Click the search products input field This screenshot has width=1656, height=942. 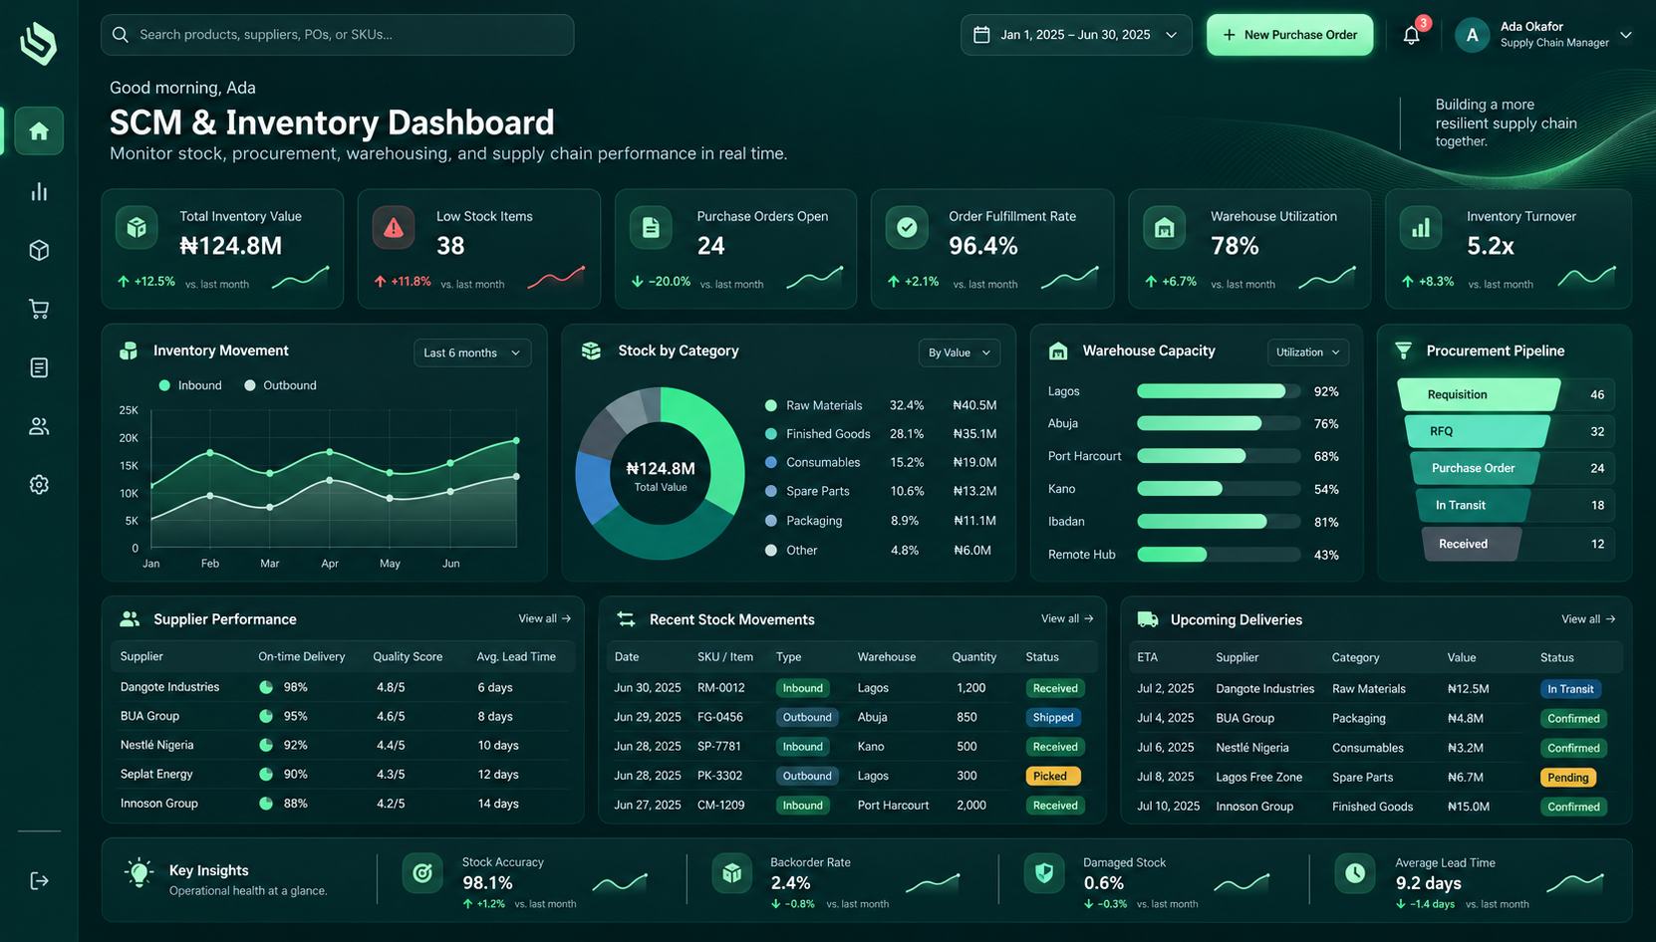338,35
